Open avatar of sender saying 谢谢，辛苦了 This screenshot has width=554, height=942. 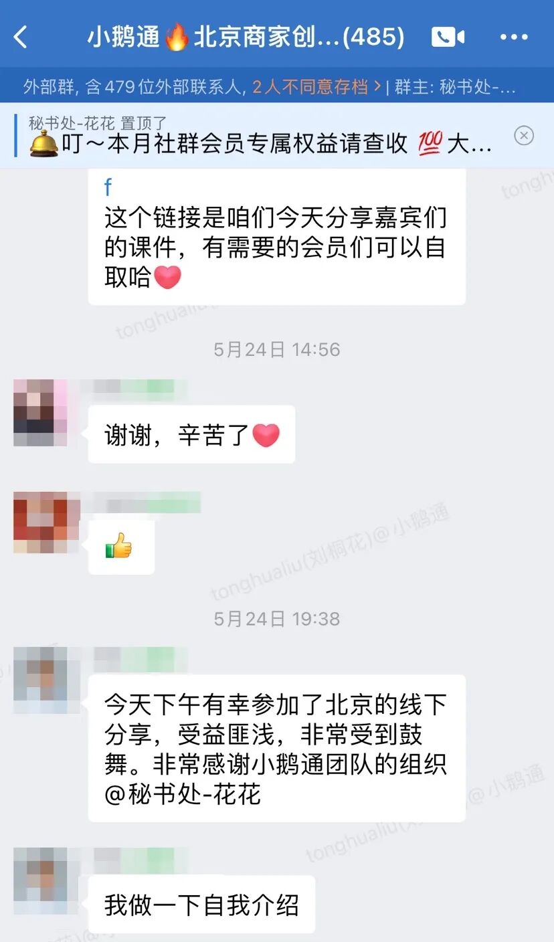41,413
